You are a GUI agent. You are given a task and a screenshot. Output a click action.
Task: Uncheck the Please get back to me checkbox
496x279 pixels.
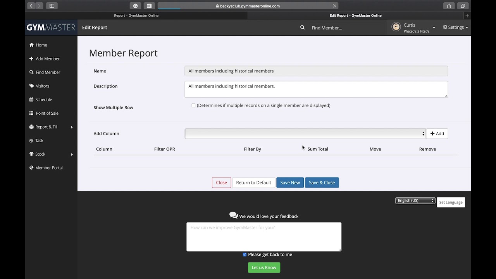coord(245,255)
